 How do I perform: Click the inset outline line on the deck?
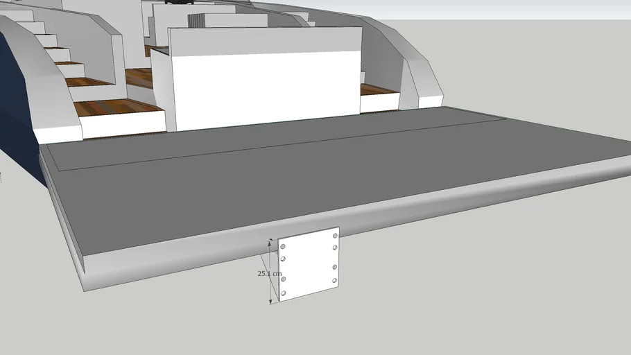point(277,144)
